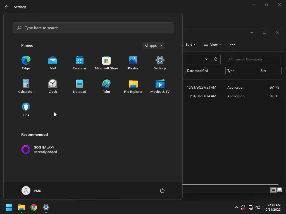
Task: Refresh the Downloads folder view
Action: click(x=216, y=59)
